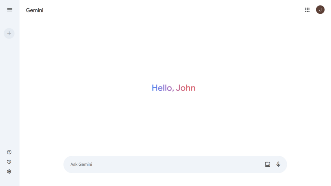This screenshot has height=186, width=331.
Task: Select the help menu in the sidebar
Action: [x=9, y=152]
